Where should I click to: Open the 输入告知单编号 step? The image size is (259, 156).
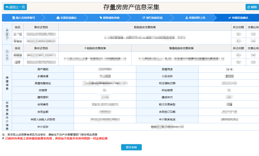point(23,18)
